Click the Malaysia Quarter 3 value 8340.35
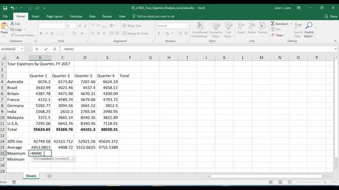This screenshot has width=339, height=190. click(x=85, y=118)
